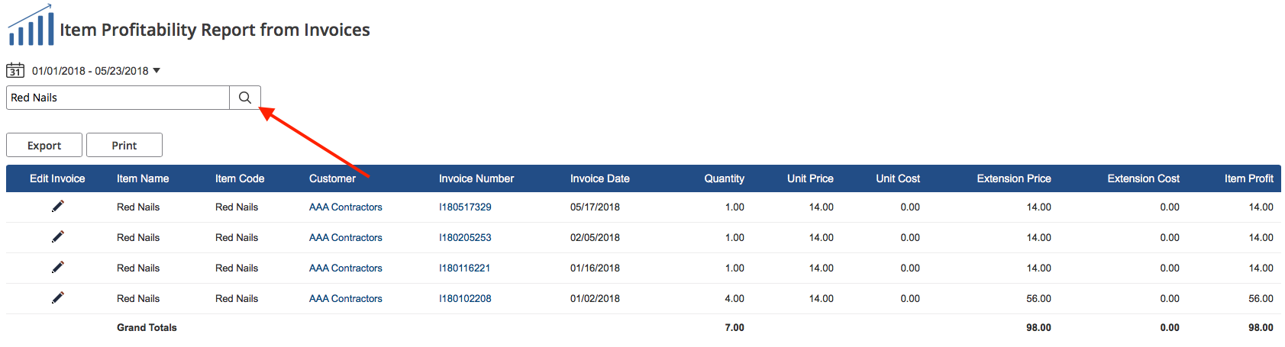Click the Extension Price column header

coord(1013,178)
